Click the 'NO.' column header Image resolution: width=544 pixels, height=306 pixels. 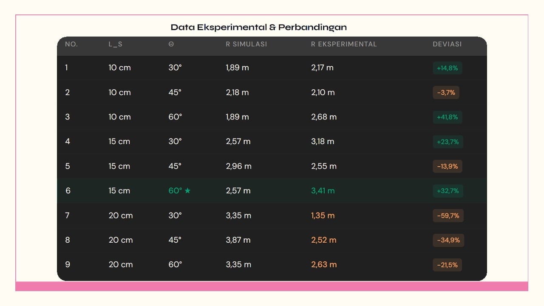(71, 44)
